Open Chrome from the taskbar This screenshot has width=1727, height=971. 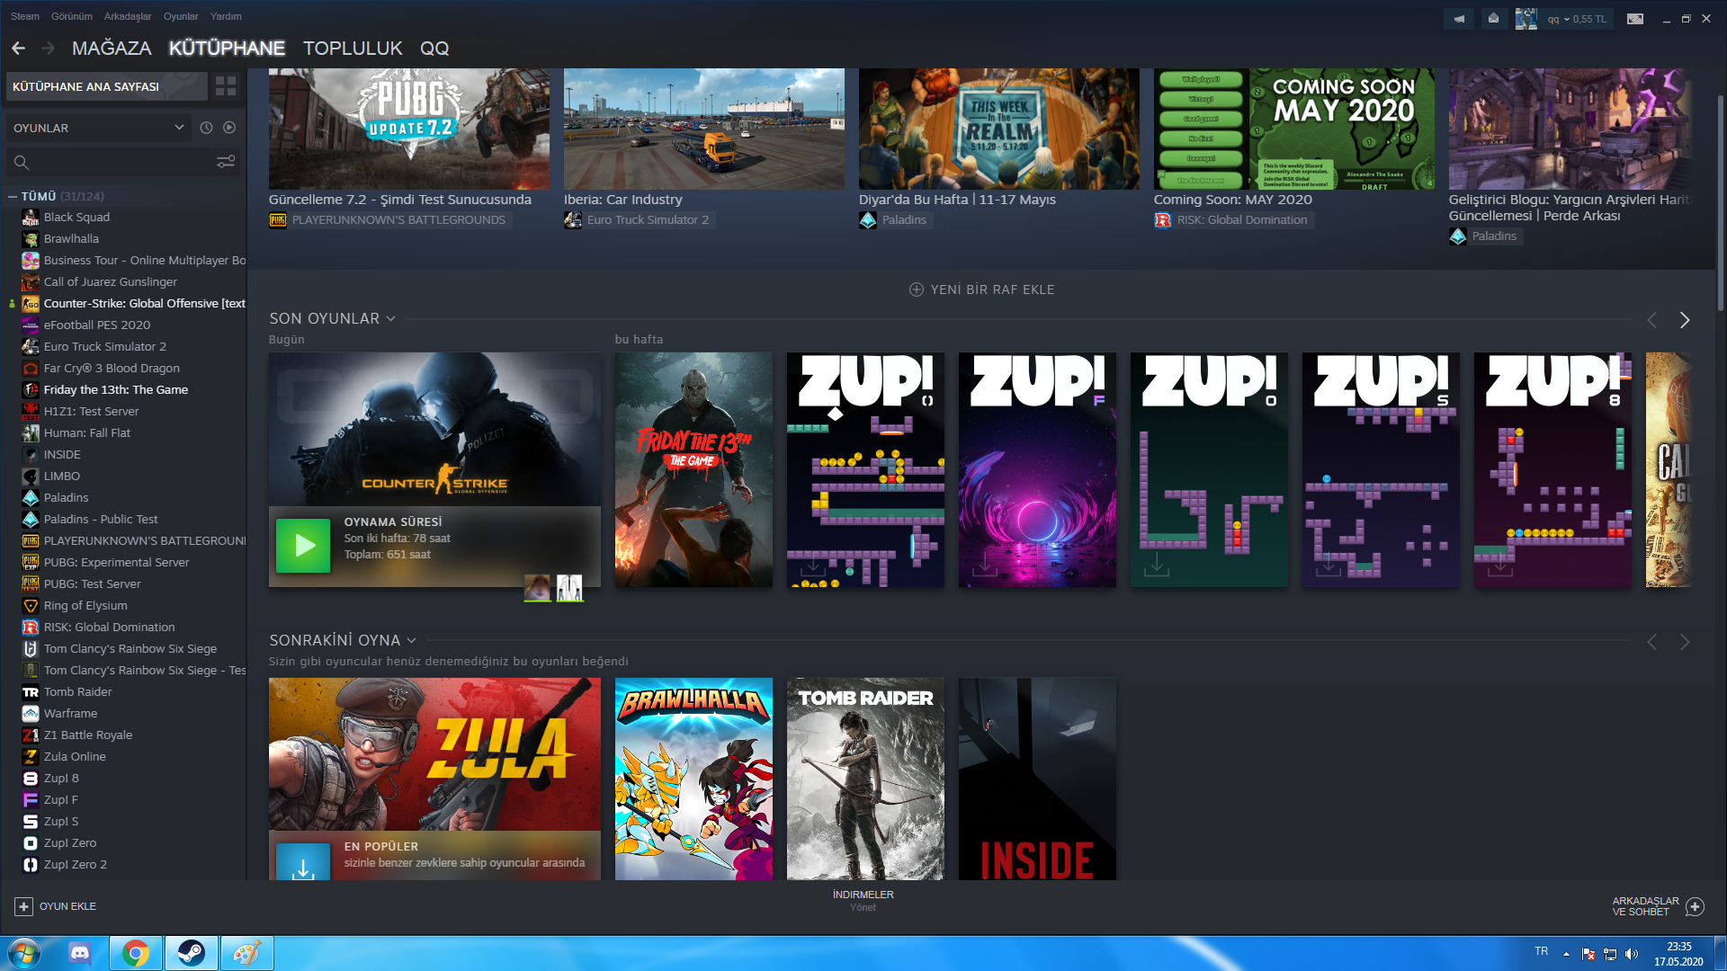(136, 953)
